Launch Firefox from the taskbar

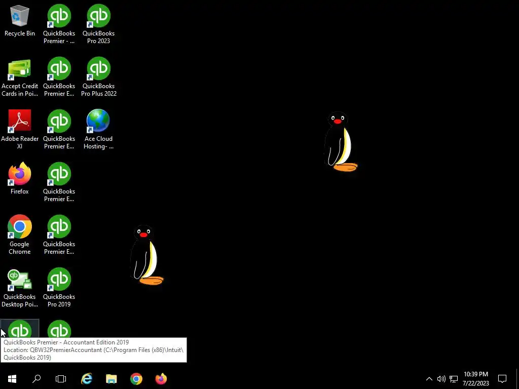point(161,379)
